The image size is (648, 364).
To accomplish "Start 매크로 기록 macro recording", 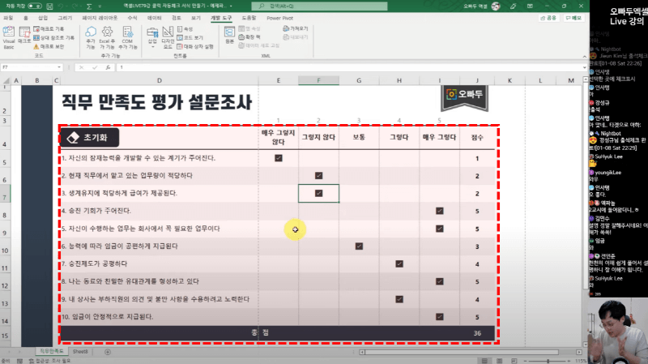I will (49, 29).
